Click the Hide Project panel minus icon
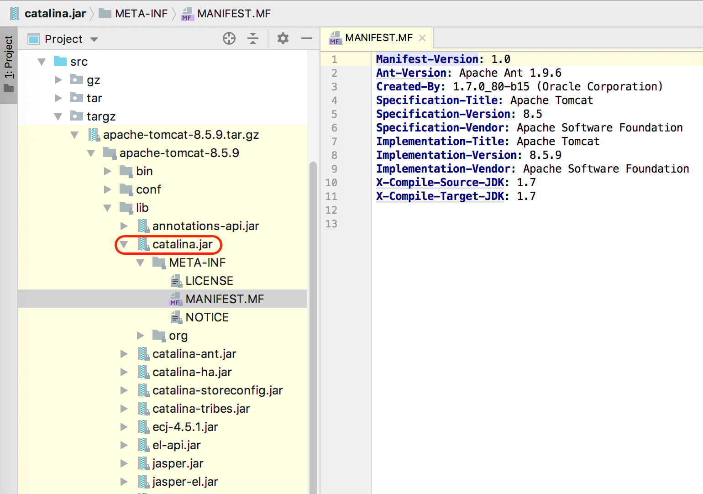The height and width of the screenshot is (494, 703). tap(306, 38)
